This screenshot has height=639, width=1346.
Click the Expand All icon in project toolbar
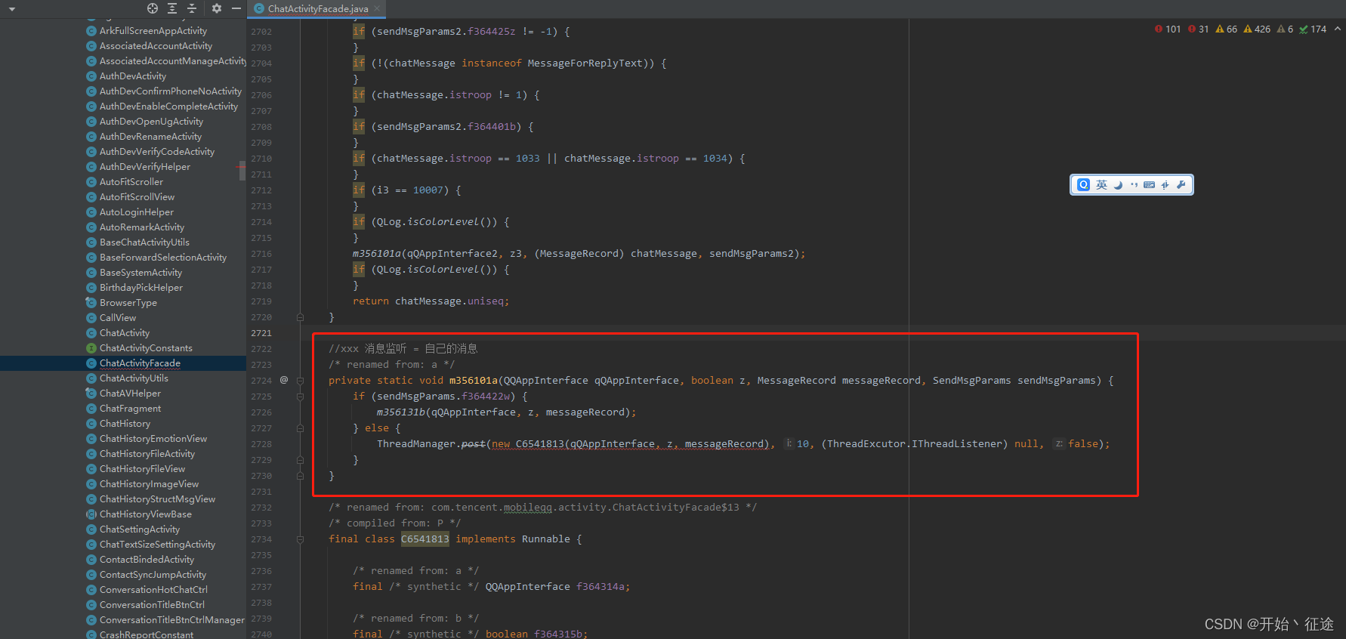point(172,8)
